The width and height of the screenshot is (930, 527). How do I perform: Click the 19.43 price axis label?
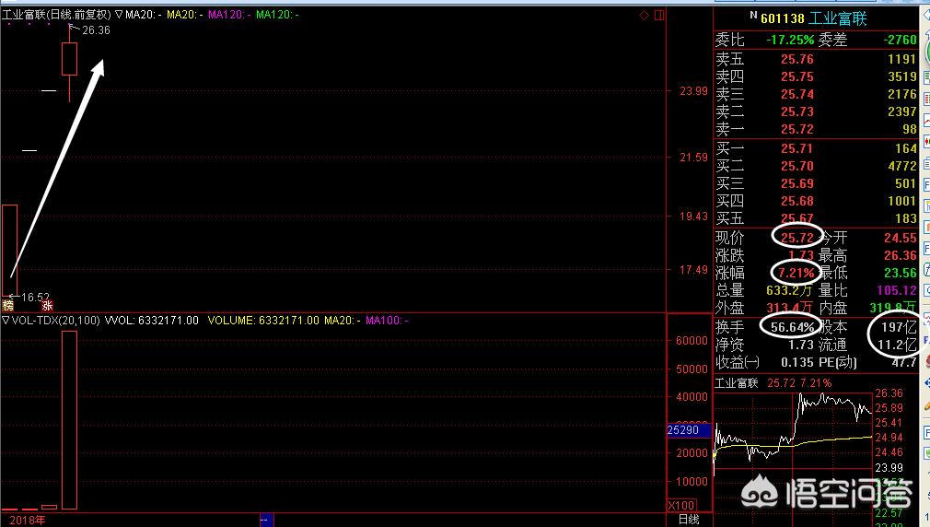tap(693, 216)
